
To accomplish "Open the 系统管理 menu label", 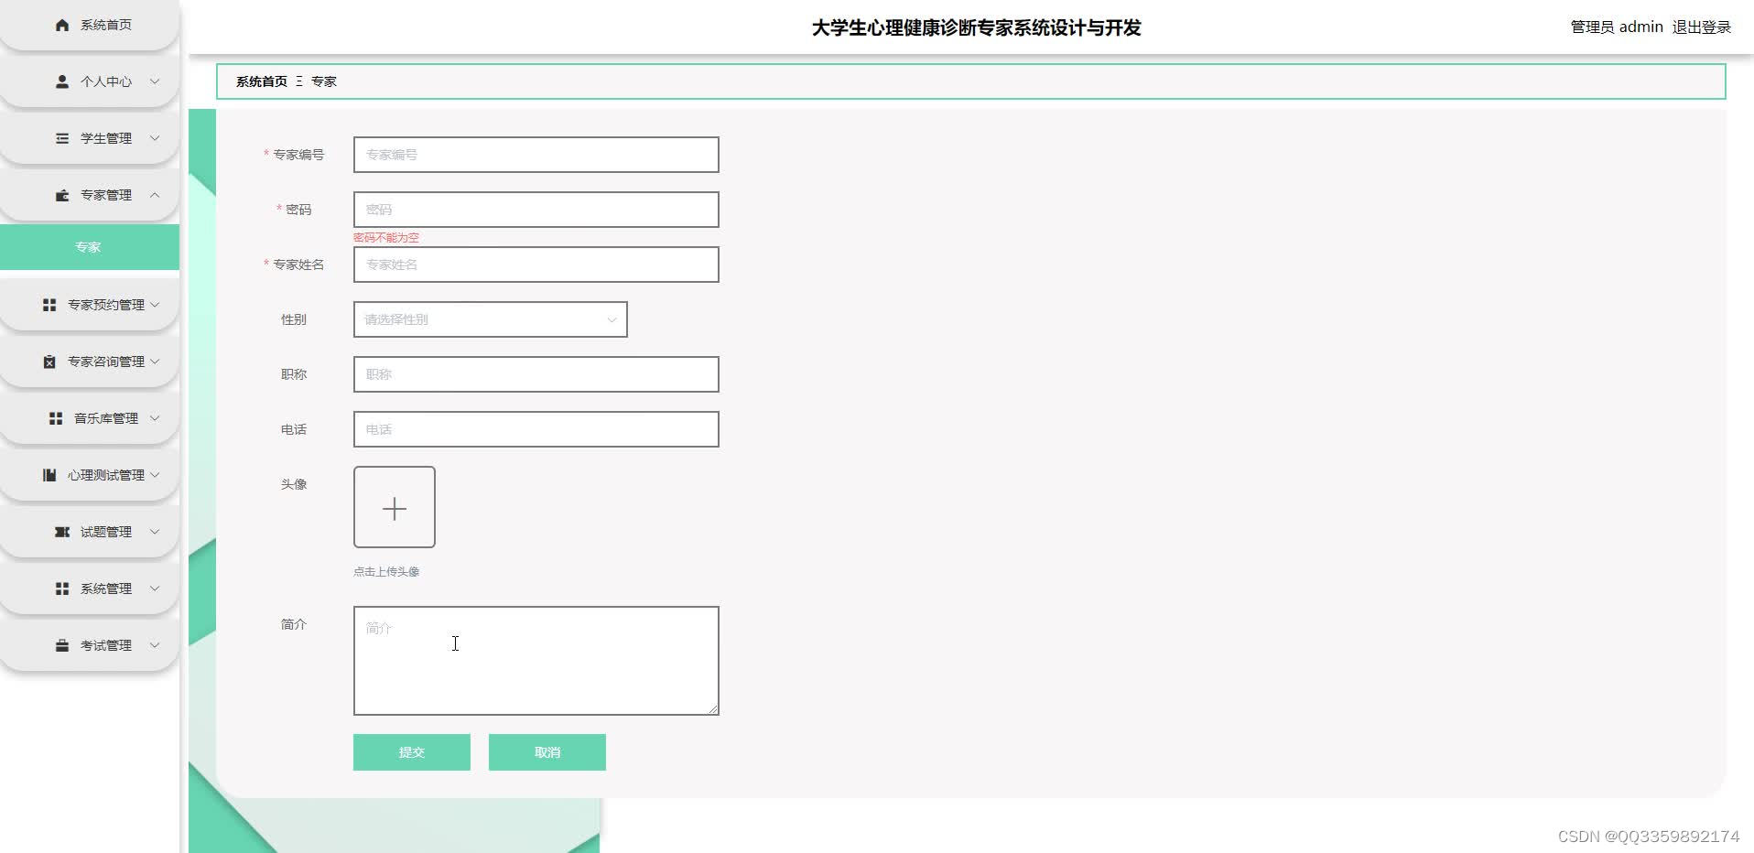I will 106,588.
